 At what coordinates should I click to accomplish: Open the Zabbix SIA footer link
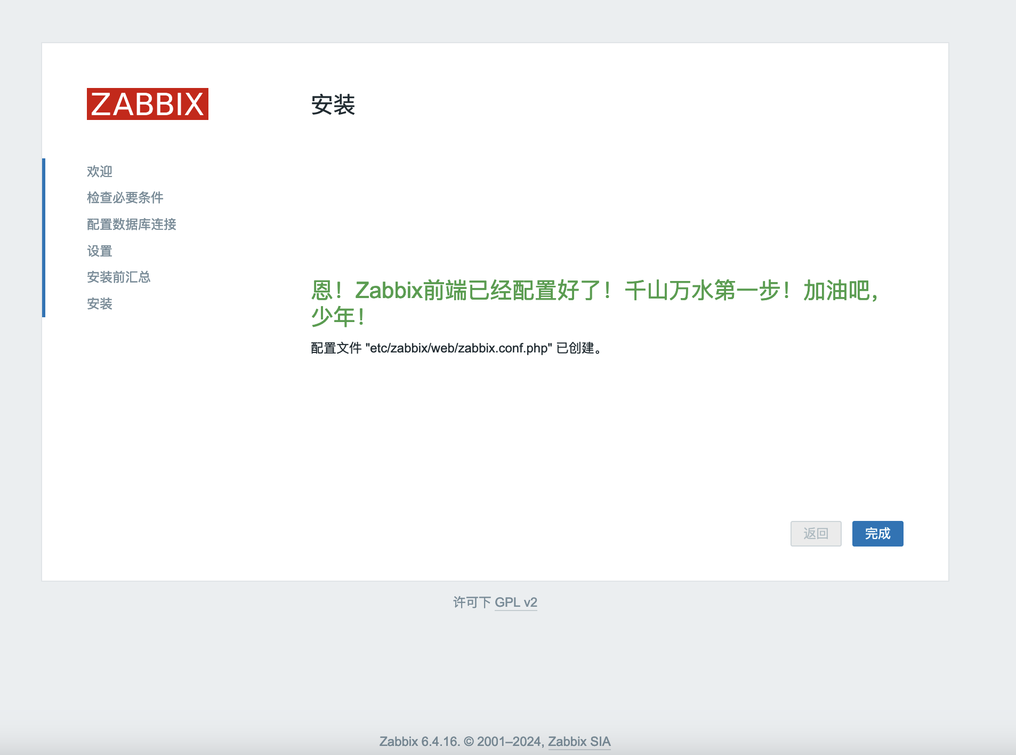[579, 742]
